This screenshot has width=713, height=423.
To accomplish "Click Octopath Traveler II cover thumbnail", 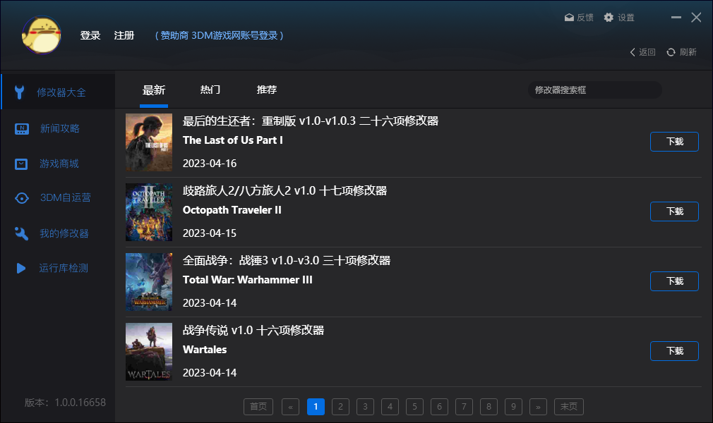I will tap(149, 212).
